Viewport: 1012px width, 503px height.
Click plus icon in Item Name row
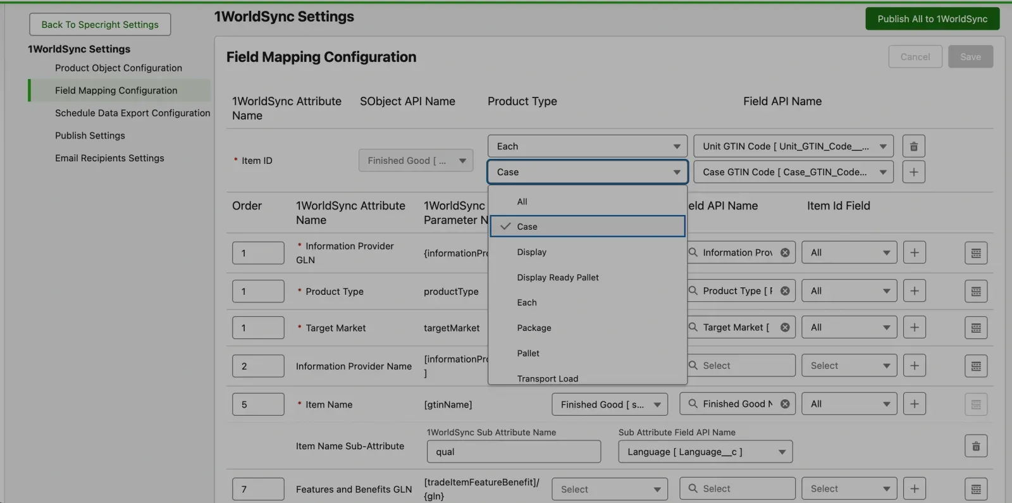coord(914,404)
